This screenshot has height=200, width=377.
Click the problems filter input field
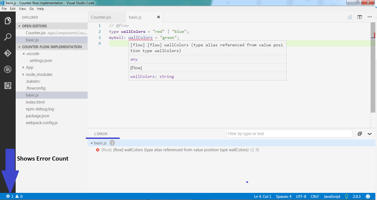pos(289,134)
